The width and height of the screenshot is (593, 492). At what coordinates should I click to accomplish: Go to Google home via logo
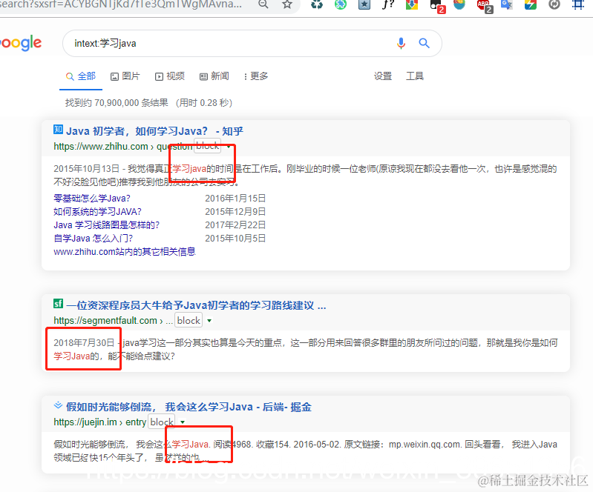click(21, 44)
